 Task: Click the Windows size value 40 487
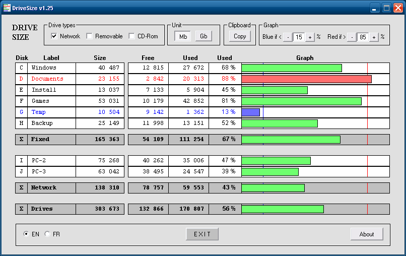pyautogui.click(x=109, y=68)
